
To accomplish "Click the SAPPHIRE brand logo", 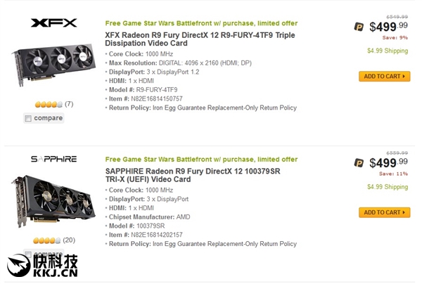I will pos(53,159).
